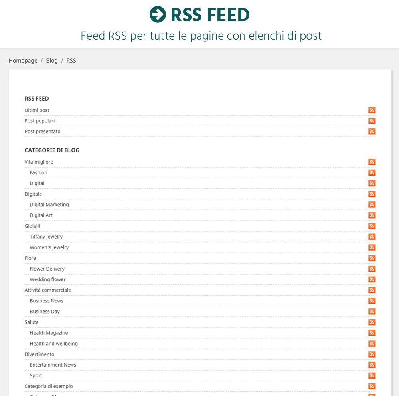Click the RSS icon for Digital Marketing

point(372,205)
